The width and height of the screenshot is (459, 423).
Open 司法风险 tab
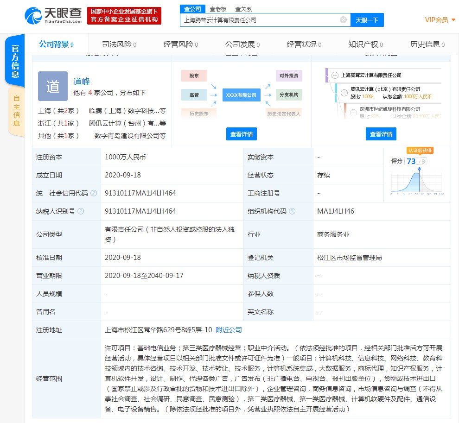pos(119,44)
